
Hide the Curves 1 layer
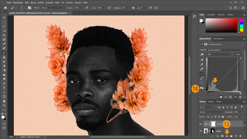201,124
